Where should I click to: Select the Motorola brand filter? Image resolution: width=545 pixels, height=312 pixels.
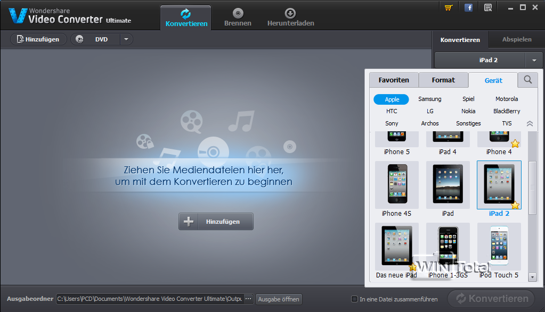[x=507, y=99]
